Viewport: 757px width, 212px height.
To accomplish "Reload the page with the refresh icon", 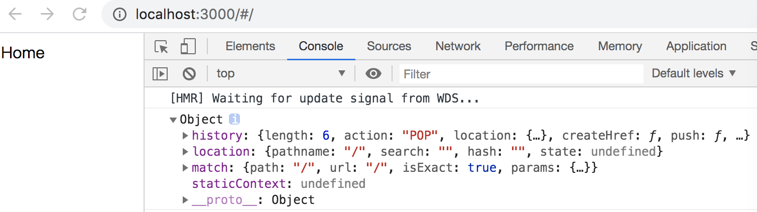I will click(x=79, y=14).
